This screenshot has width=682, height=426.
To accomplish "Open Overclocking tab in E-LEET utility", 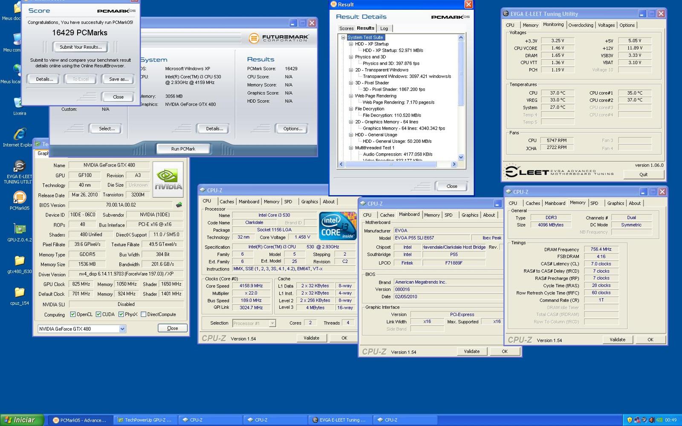I will pyautogui.click(x=581, y=25).
